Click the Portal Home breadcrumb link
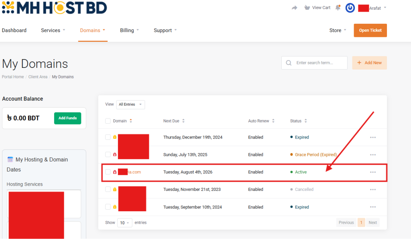411x239 pixels. coord(13,77)
